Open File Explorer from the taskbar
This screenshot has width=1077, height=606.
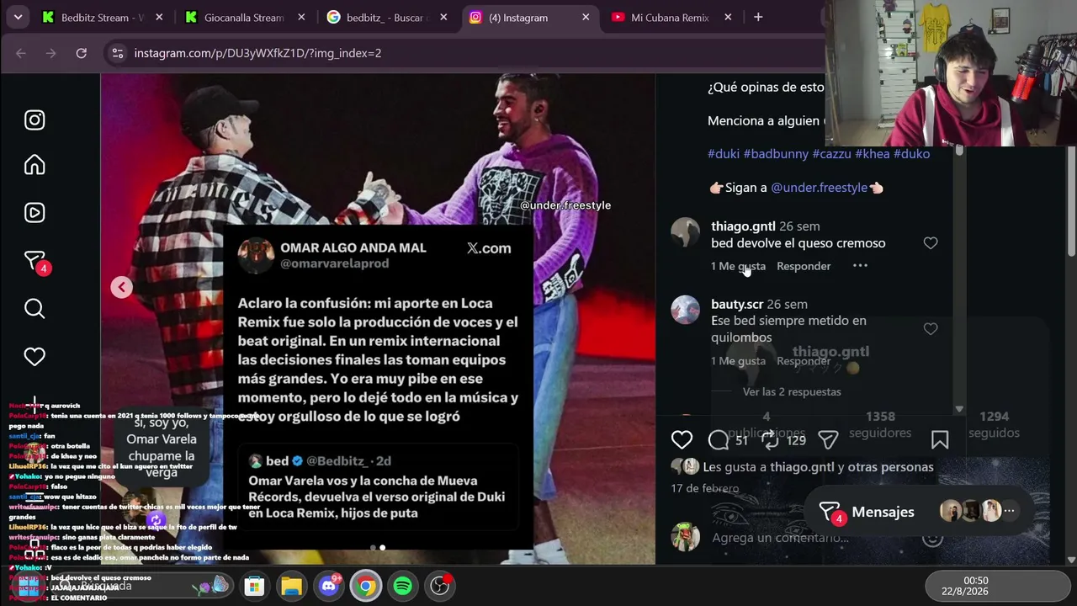click(291, 586)
